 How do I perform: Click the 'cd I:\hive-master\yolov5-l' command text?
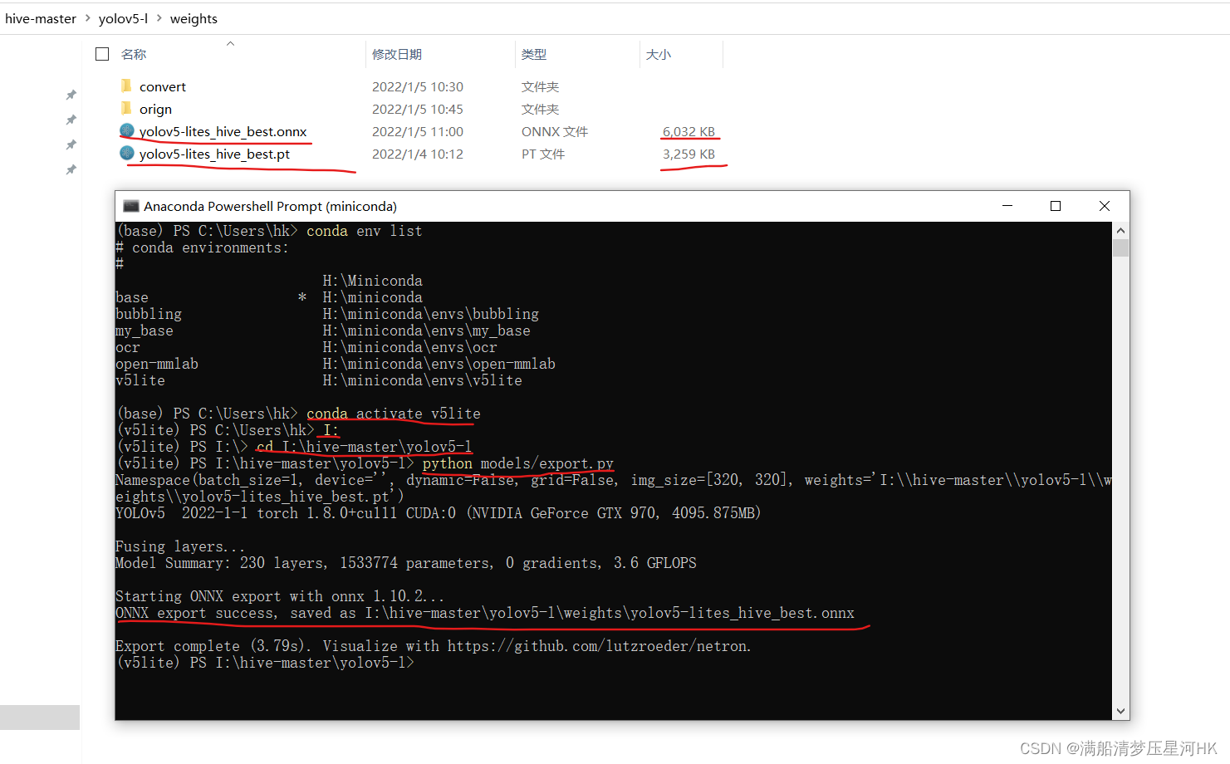[x=365, y=447]
